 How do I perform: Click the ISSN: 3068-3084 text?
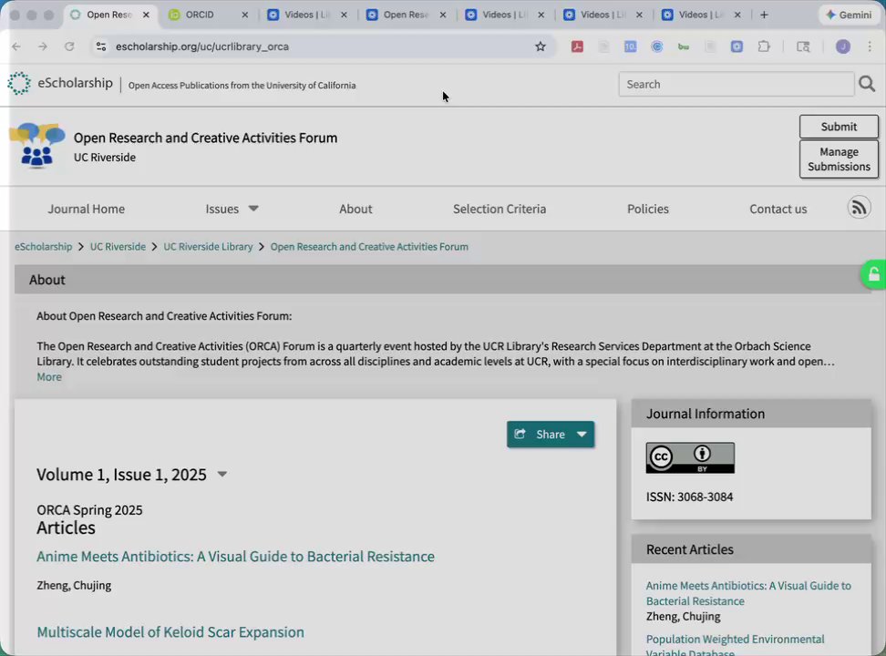689,497
